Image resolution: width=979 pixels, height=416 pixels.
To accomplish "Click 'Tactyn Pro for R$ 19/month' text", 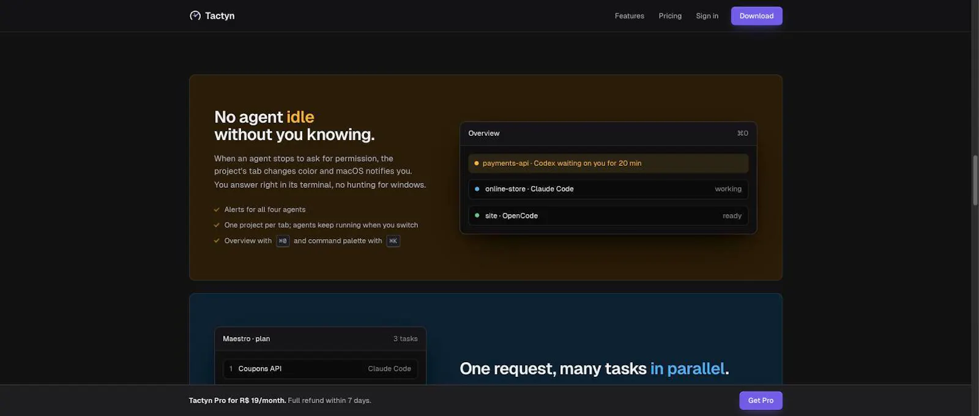I will [237, 401].
